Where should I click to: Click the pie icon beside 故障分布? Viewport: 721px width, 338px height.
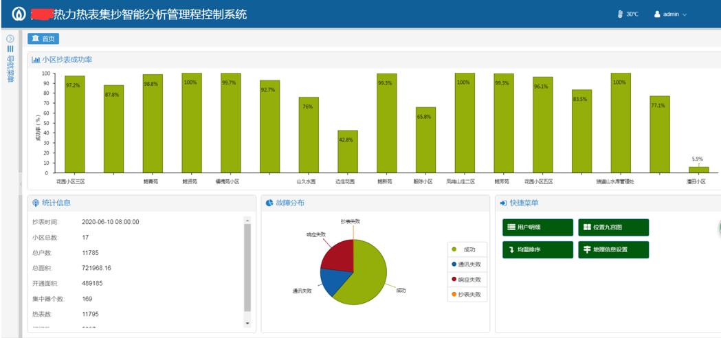[x=269, y=203]
